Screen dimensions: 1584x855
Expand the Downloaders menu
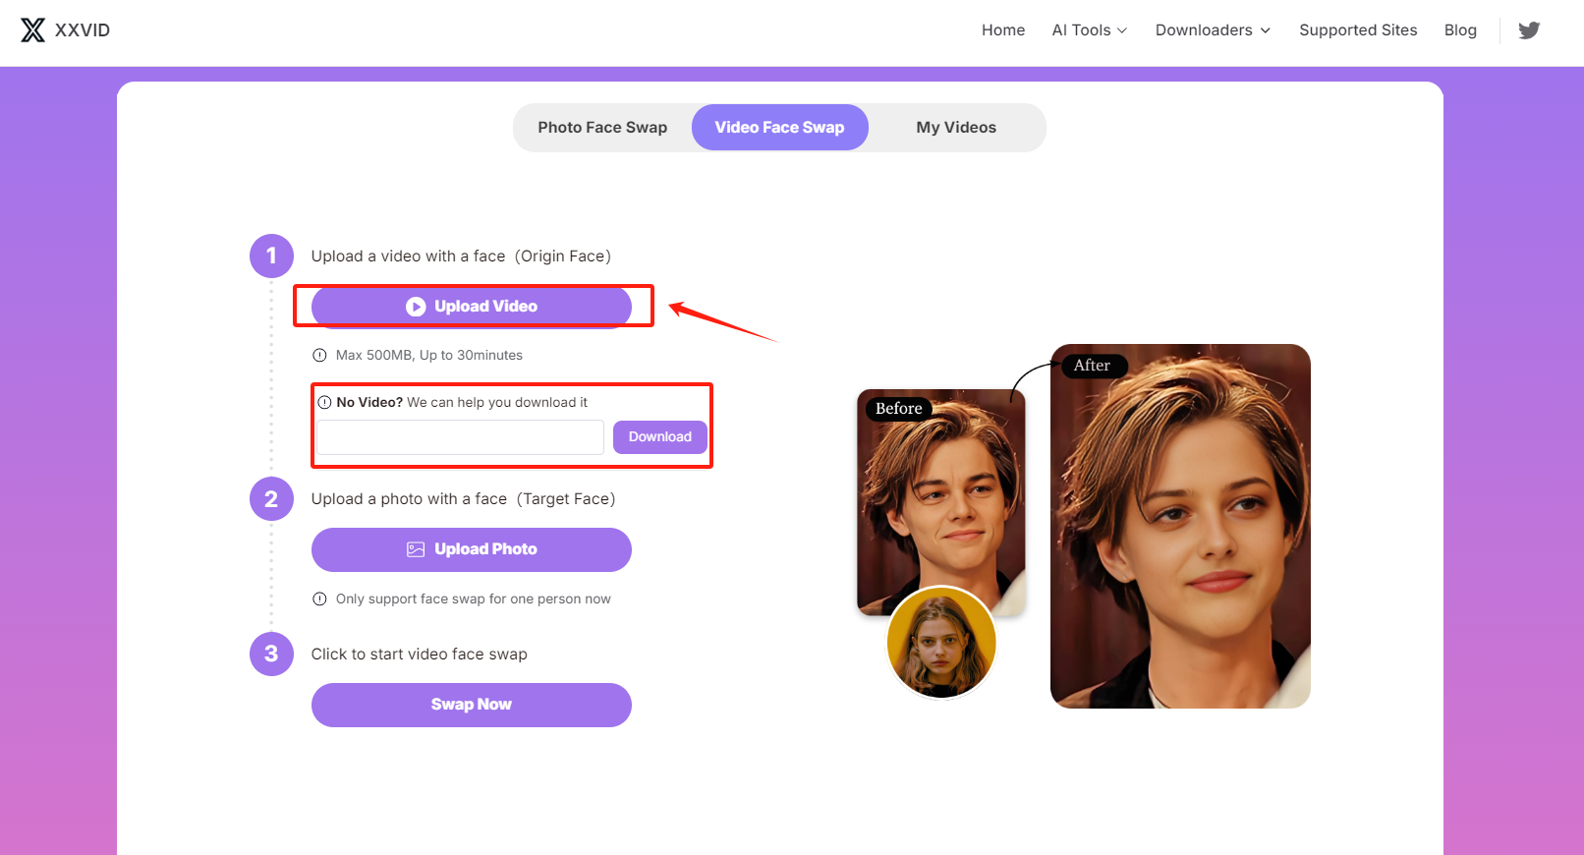pos(1213,30)
